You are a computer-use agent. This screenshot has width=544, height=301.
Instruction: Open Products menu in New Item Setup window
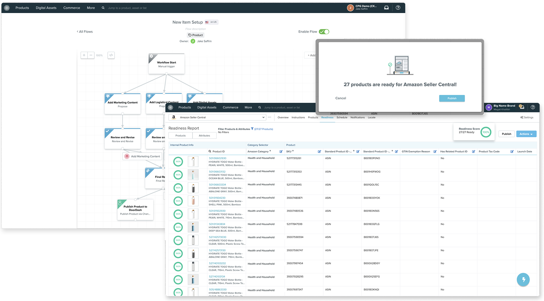[22, 8]
